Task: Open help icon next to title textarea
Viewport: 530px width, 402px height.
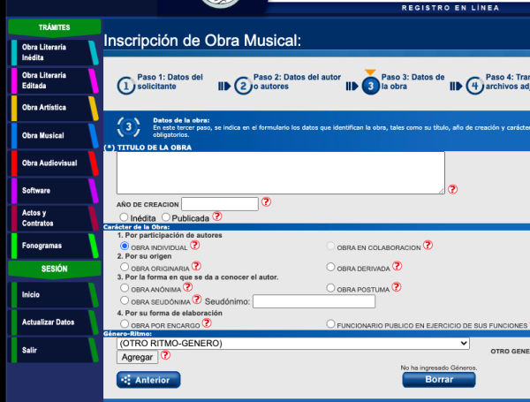Action: [x=452, y=189]
